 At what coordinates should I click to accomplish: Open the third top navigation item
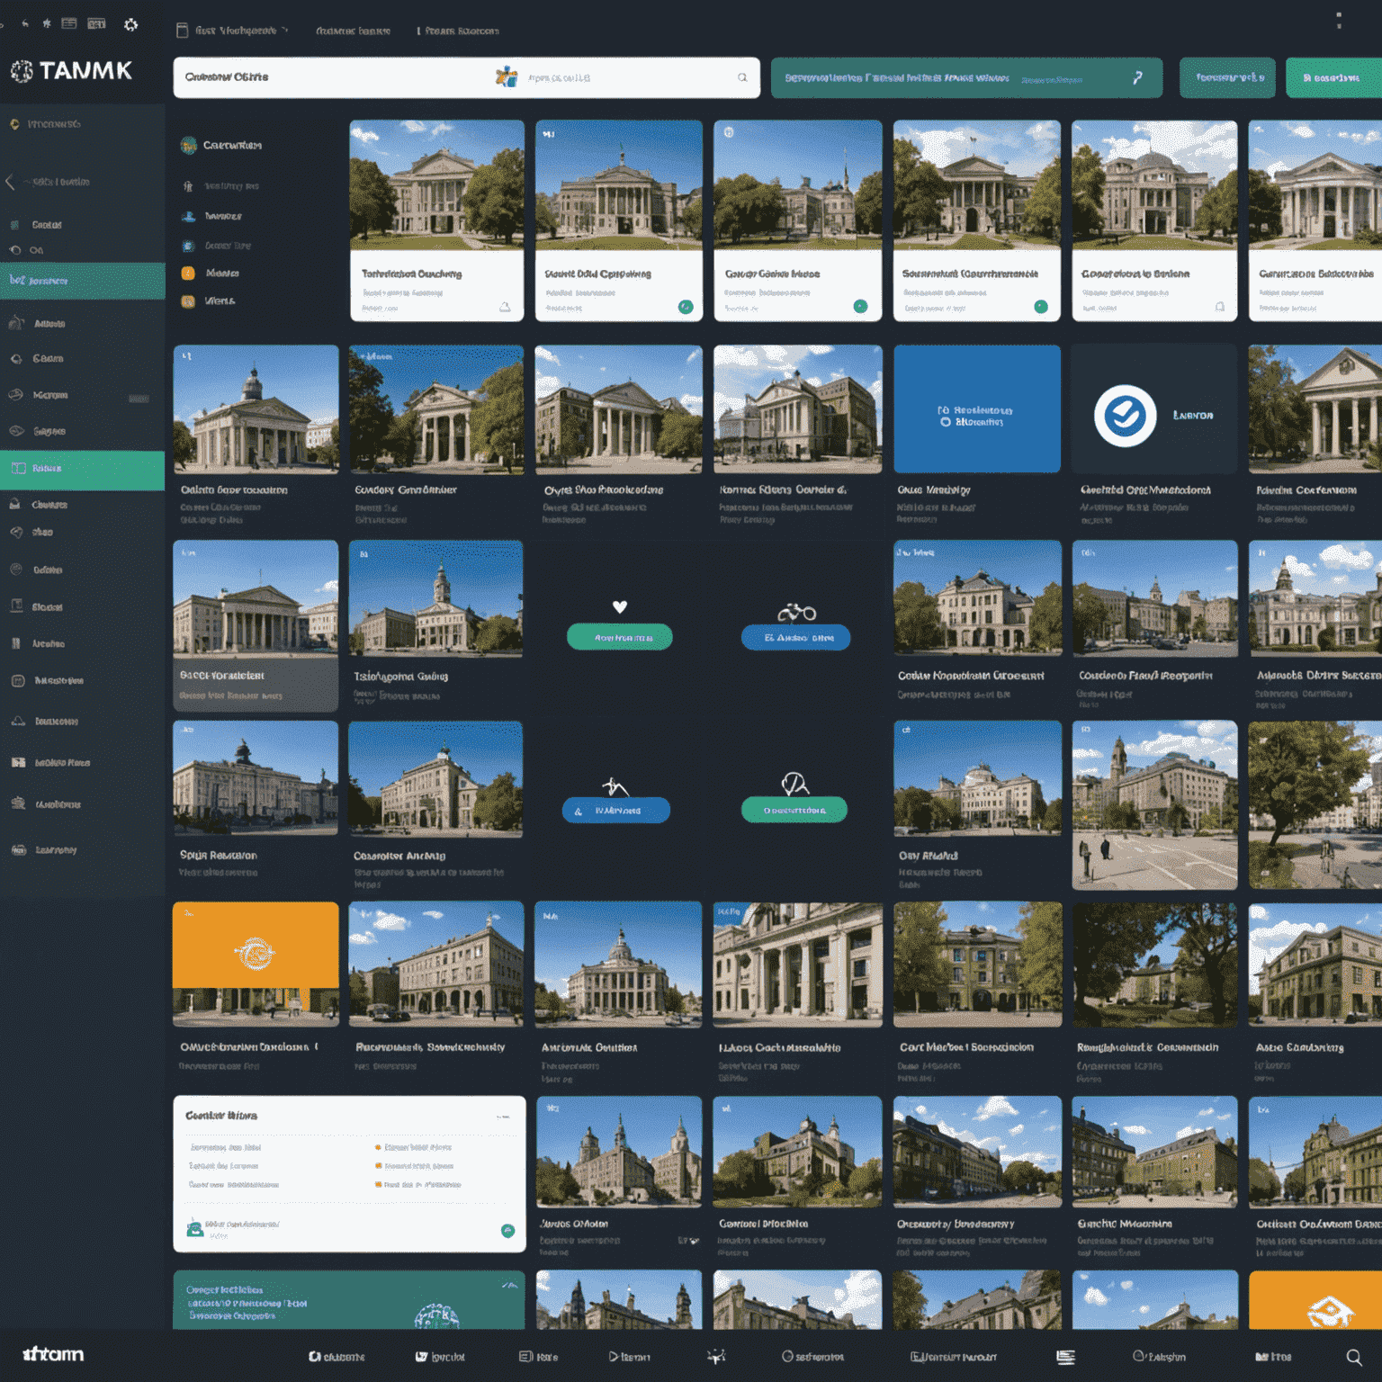point(458,31)
